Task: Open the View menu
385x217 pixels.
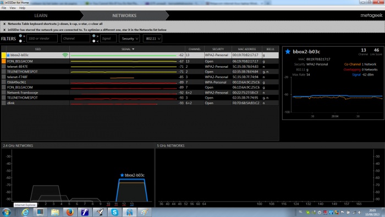Action: click(13, 8)
